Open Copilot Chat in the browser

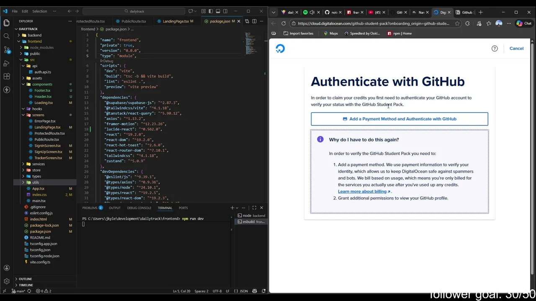coord(524,23)
